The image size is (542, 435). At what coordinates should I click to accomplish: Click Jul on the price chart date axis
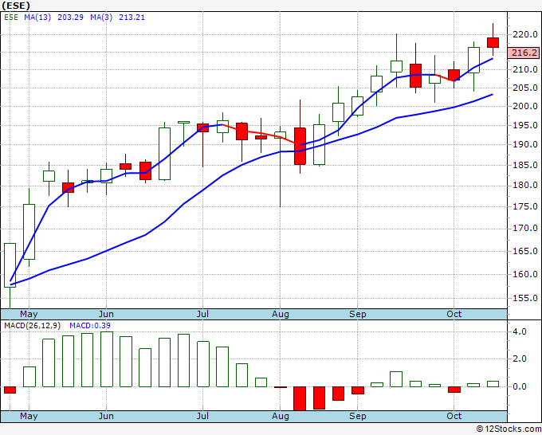click(x=202, y=314)
